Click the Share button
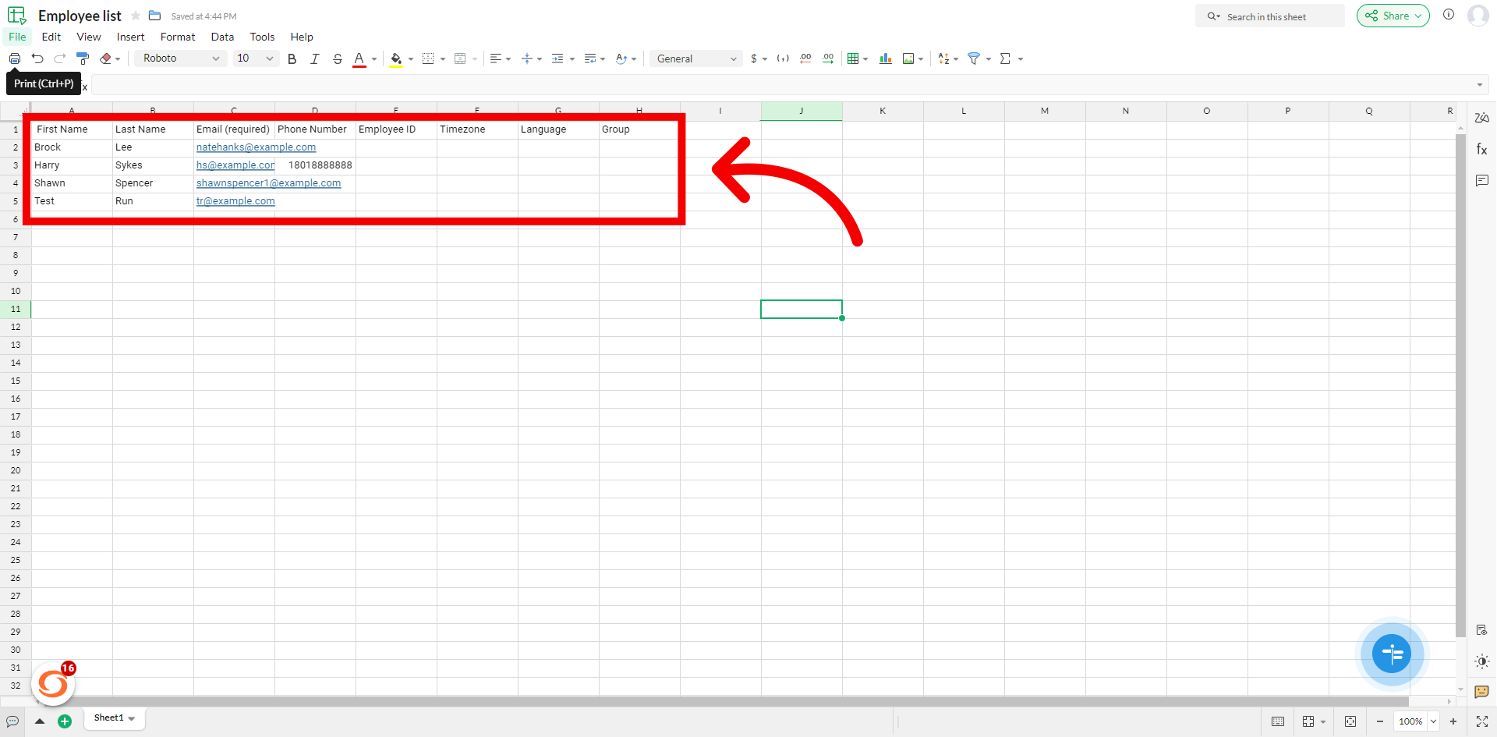 click(1393, 16)
